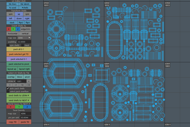Open the map size 4096 dropdown under Orient Shells
This screenshot has width=190, height=127.
point(24,37)
